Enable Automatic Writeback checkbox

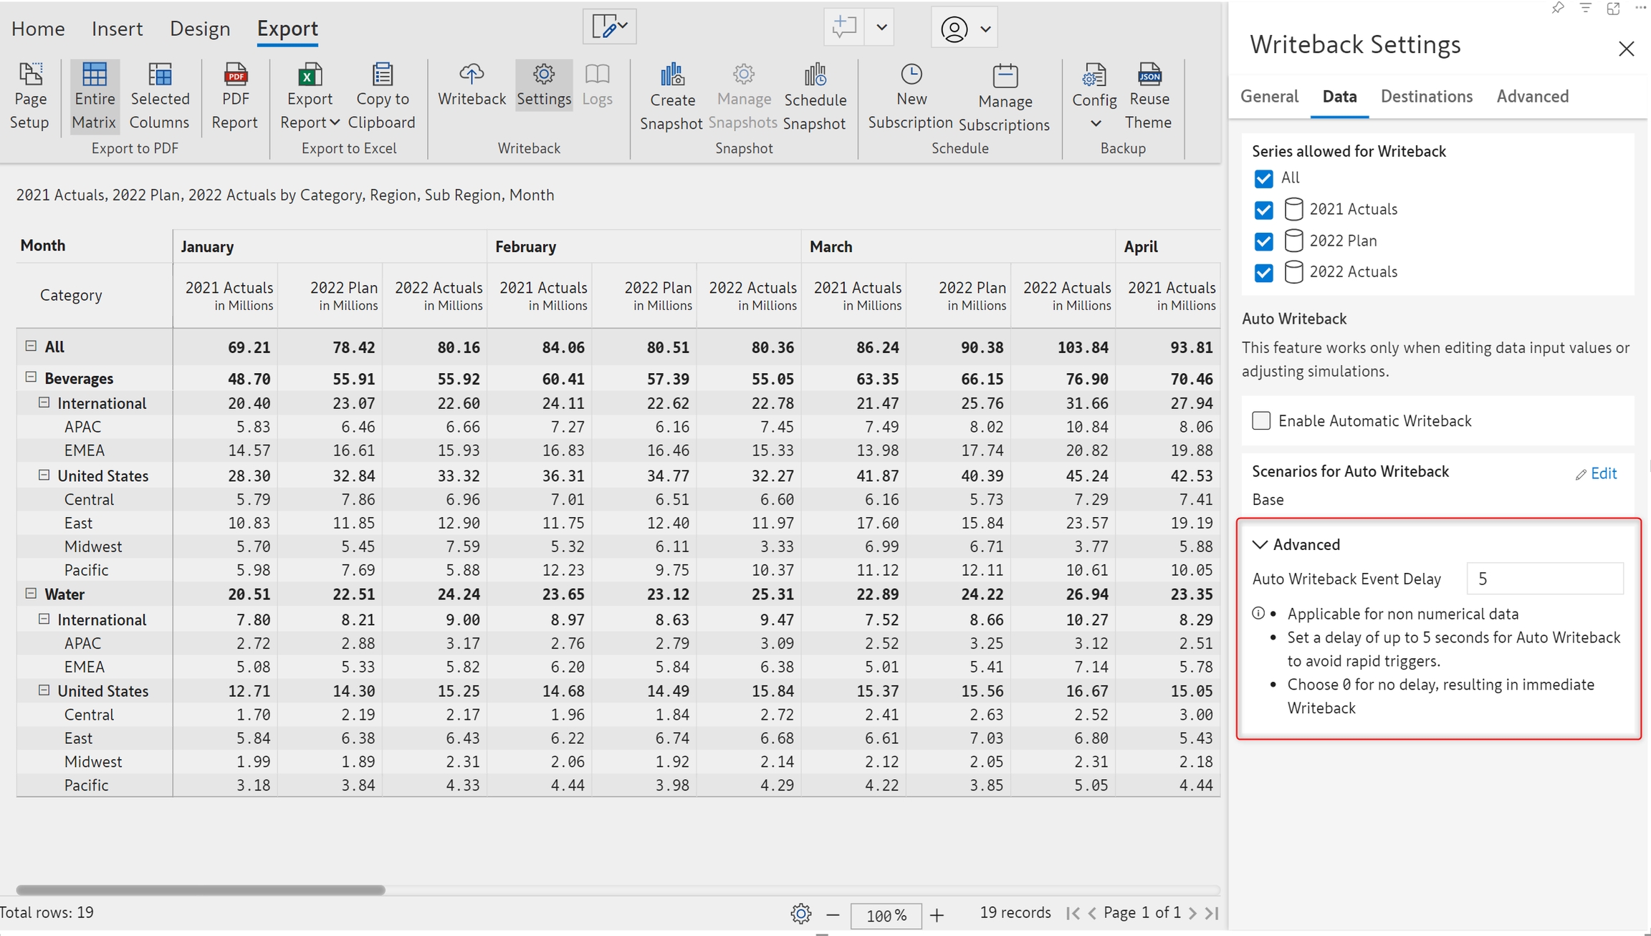pyautogui.click(x=1261, y=420)
